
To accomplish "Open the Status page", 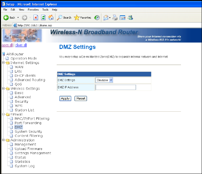I will (x=20, y=157).
